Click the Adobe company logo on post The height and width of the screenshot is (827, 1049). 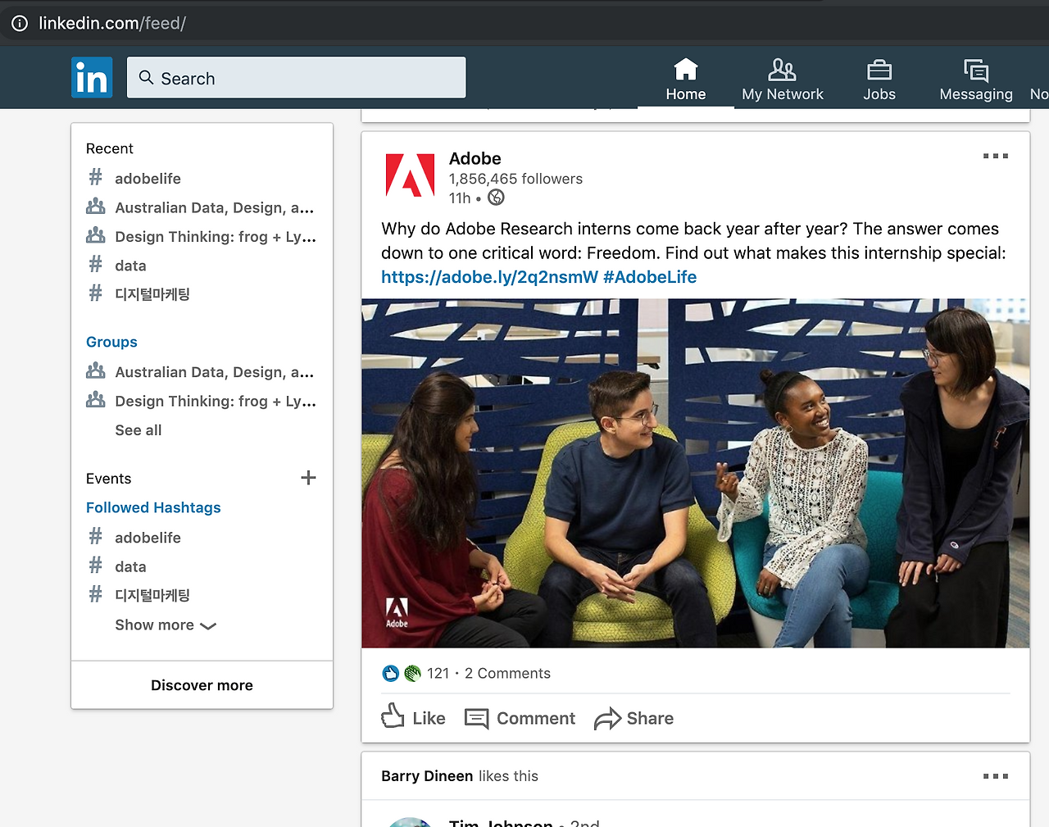(410, 175)
